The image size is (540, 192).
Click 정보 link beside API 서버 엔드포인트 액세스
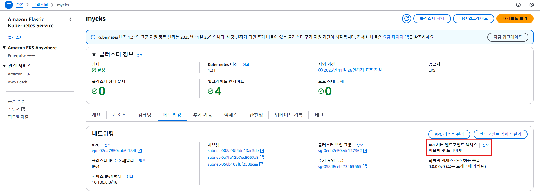[x=485, y=145]
